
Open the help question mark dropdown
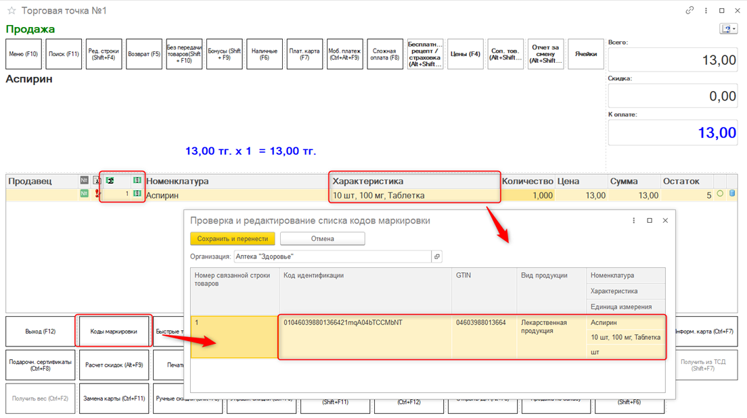click(x=729, y=29)
